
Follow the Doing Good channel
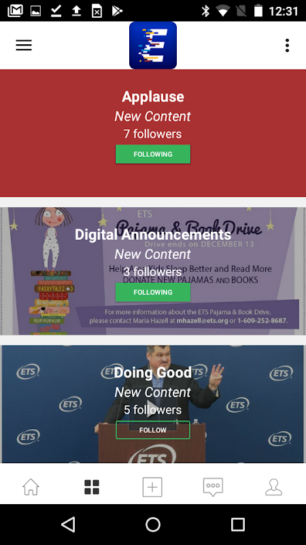point(153,430)
